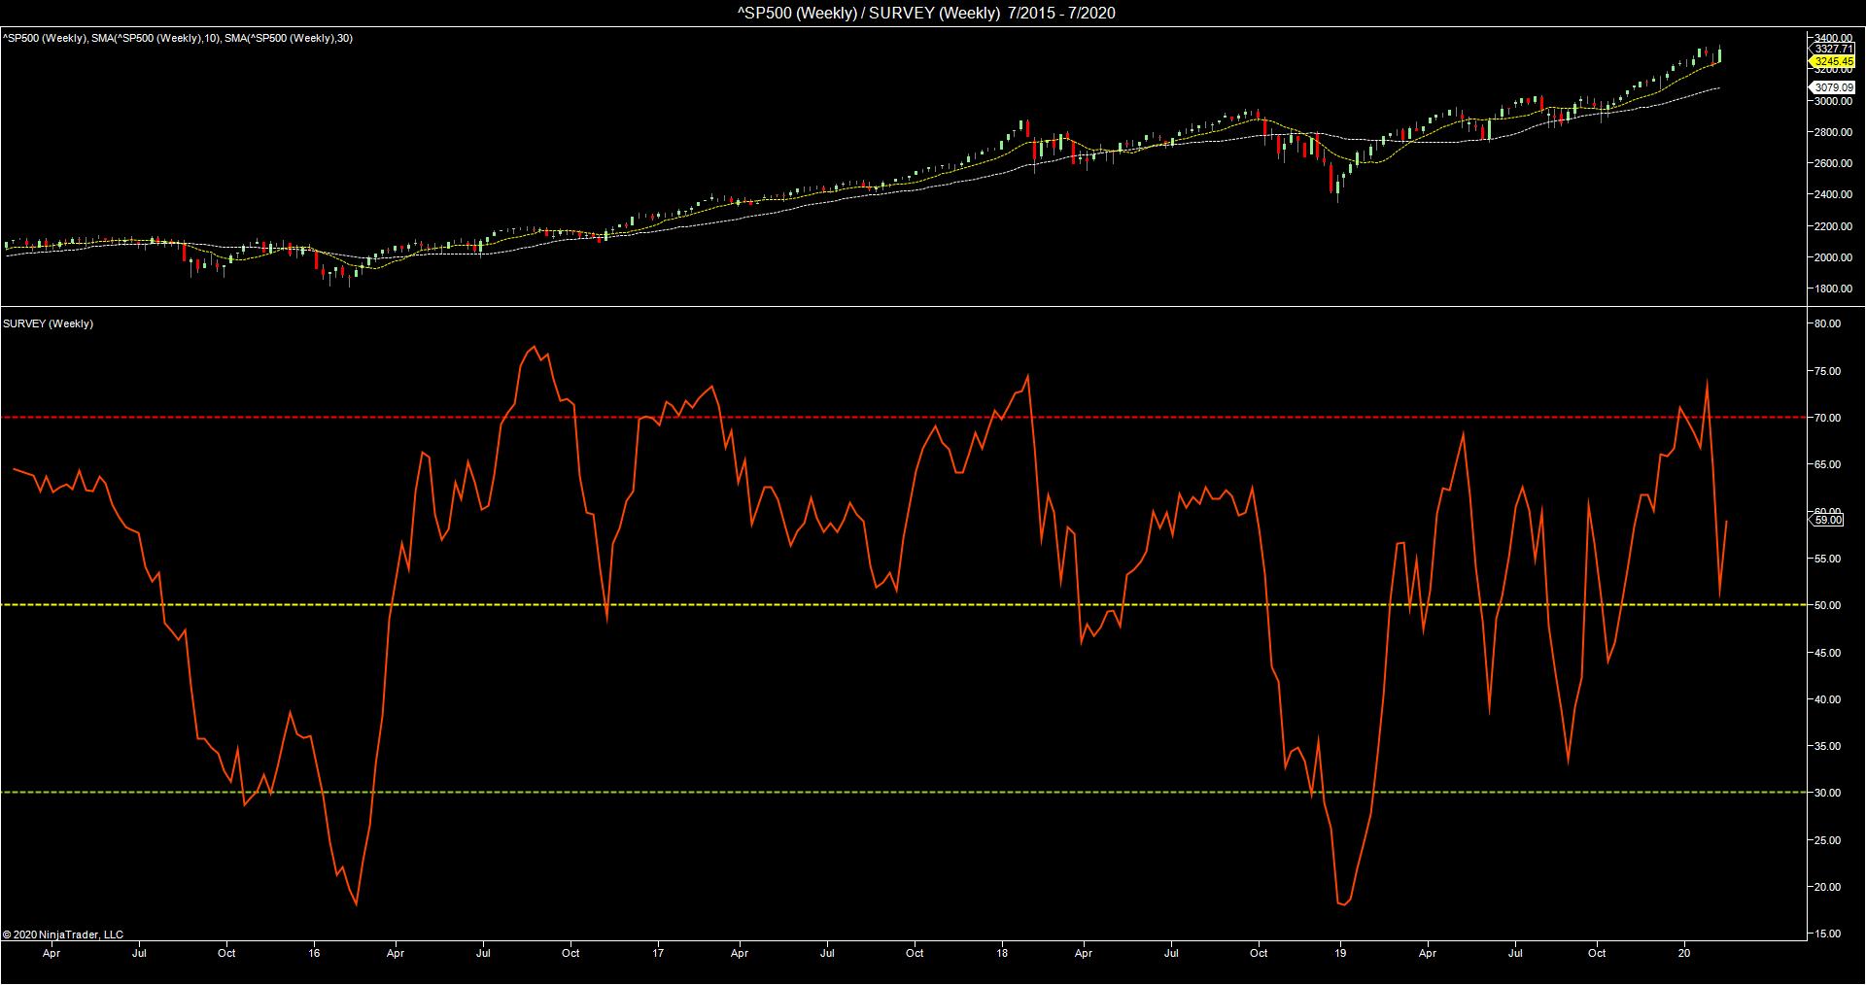This screenshot has height=985, width=1866.
Task: Click the 1800.00 label on price scale
Action: (x=1833, y=289)
